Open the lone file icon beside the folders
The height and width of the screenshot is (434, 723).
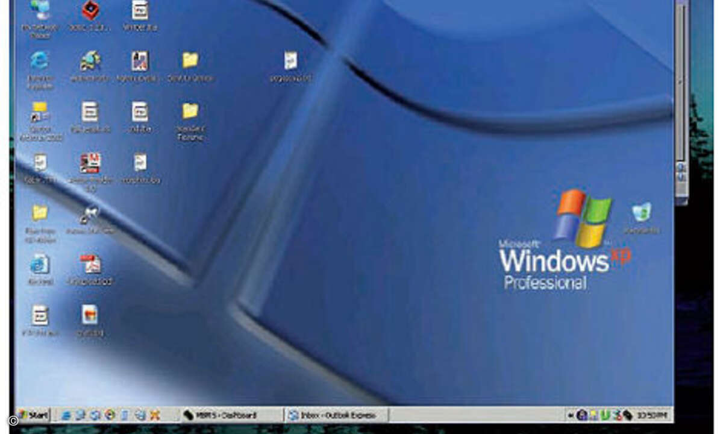point(290,60)
